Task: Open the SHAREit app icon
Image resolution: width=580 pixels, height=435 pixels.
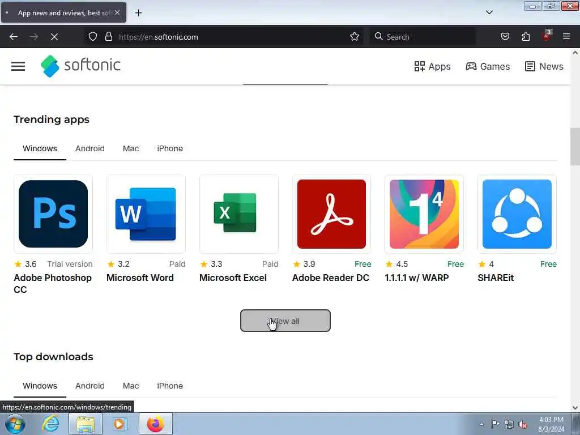Action: pyautogui.click(x=517, y=214)
